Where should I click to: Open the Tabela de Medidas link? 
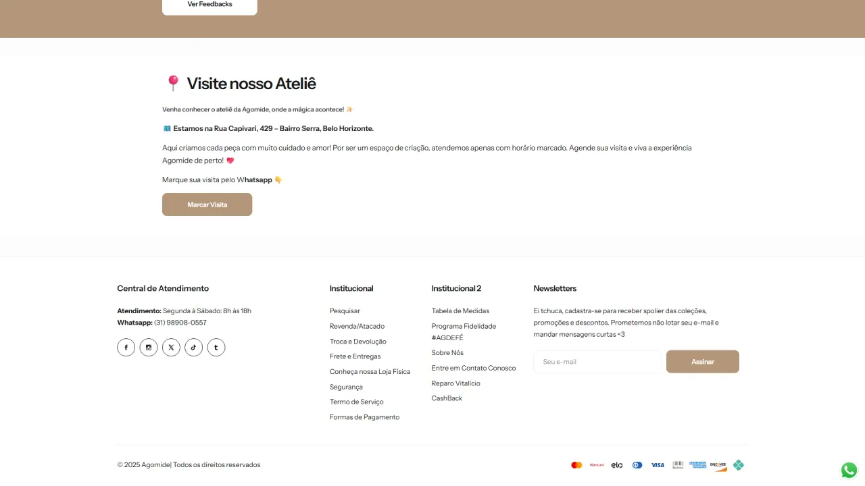[x=460, y=311]
